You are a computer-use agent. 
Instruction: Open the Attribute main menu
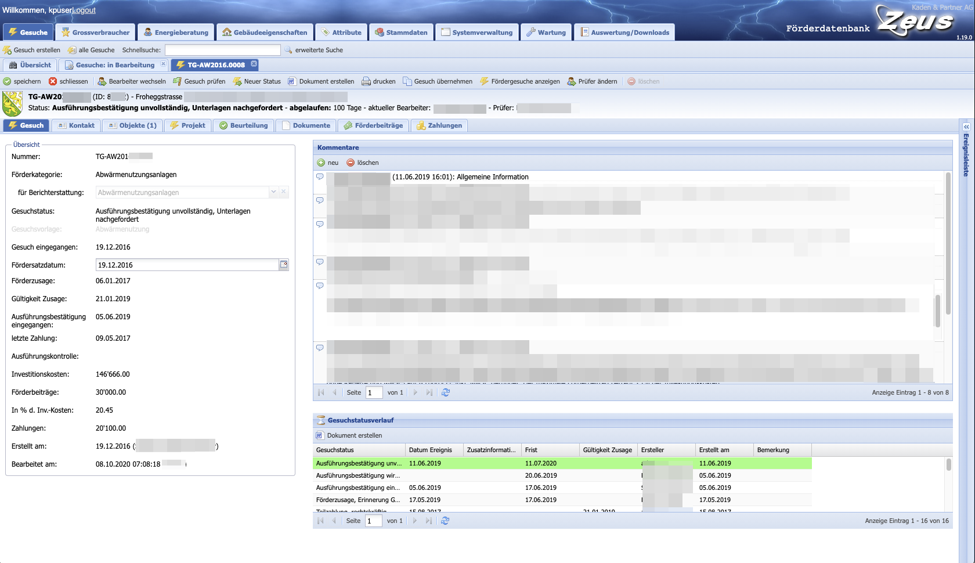[341, 32]
